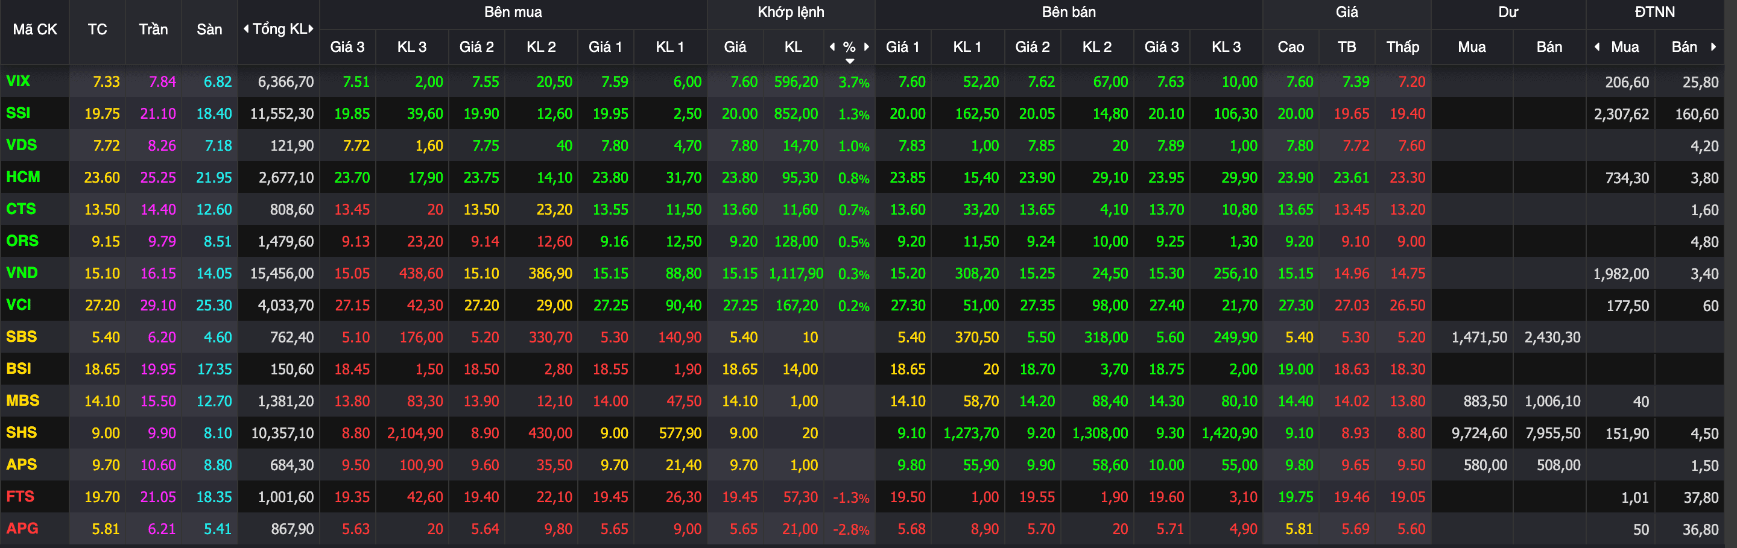Viewport: 1737px width, 548px height.
Task: Click left arrow next to % column
Action: click(832, 46)
